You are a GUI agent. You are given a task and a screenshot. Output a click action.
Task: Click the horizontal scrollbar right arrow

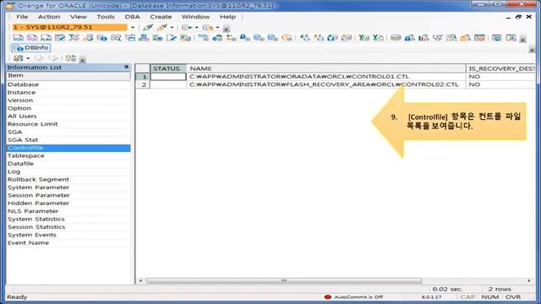[529, 280]
